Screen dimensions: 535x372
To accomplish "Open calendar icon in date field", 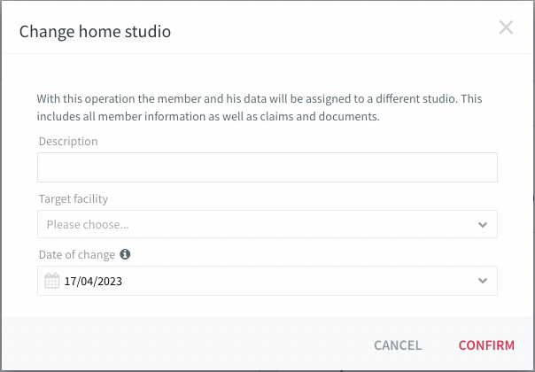I will tap(52, 281).
